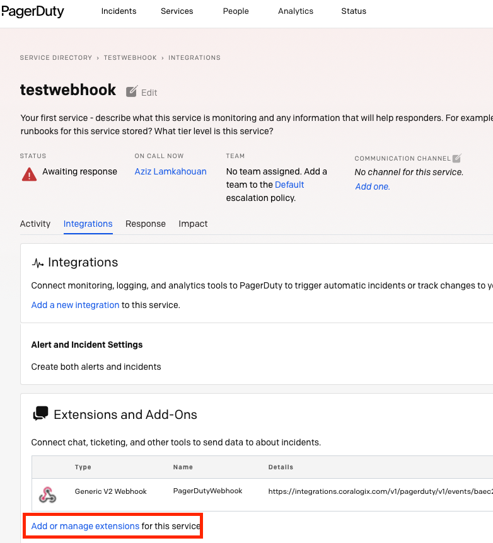Click Add one communication channel link

(373, 186)
